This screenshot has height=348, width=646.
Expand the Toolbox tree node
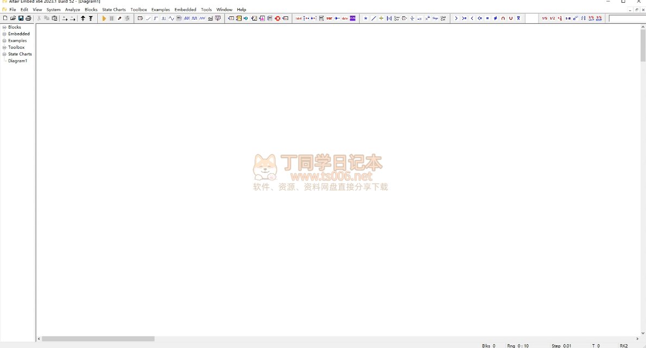pos(4,48)
